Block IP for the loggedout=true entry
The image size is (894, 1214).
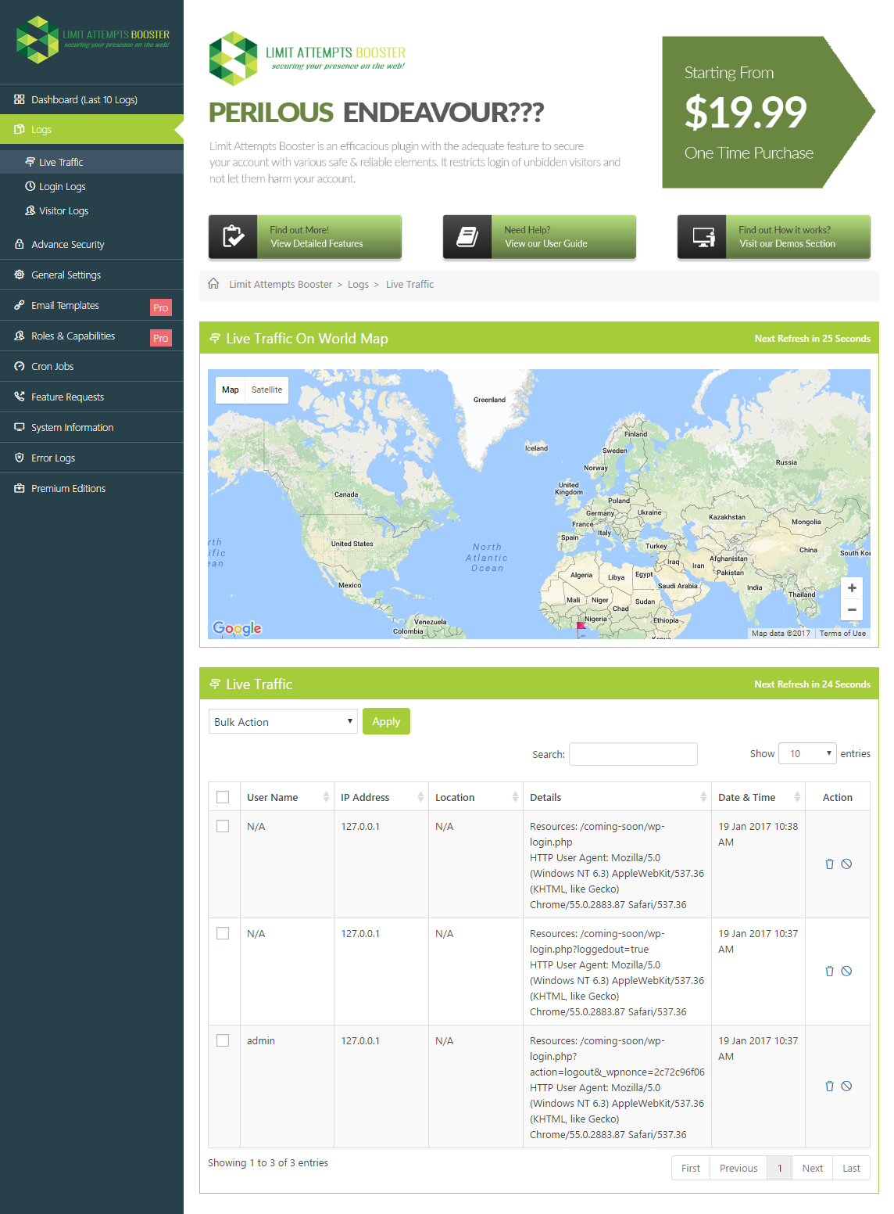click(846, 971)
